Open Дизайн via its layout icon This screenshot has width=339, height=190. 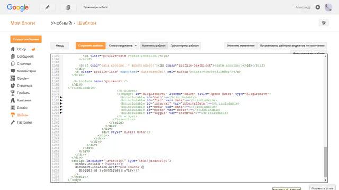(13, 108)
